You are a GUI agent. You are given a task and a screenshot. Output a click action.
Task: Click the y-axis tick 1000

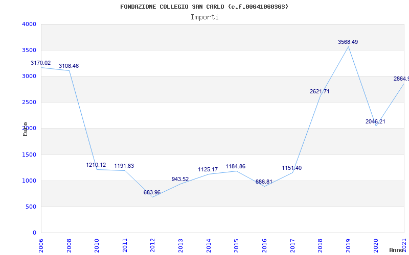pyautogui.click(x=29, y=181)
